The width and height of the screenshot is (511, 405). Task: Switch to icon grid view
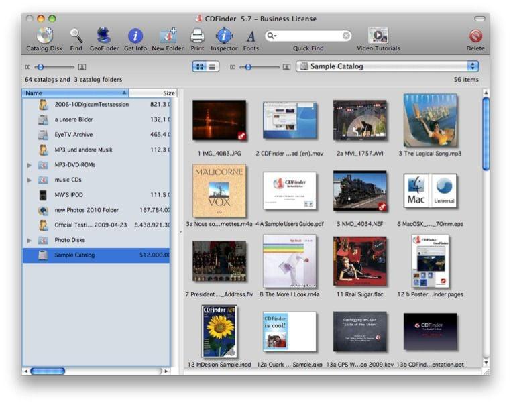click(x=199, y=66)
